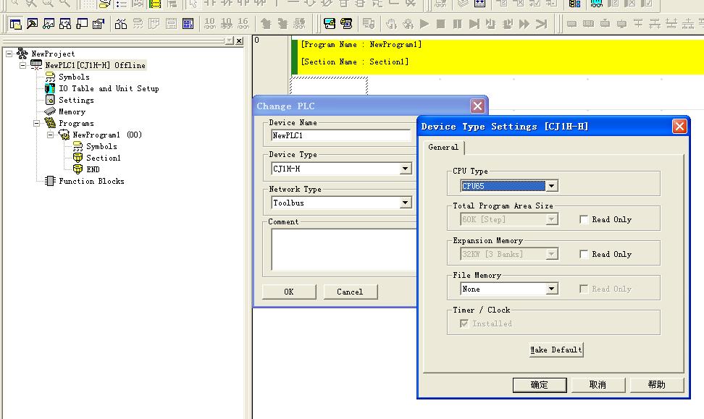Viewport: 704px width, 419px height.
Task: Enable Read Only for Expansion Memory
Action: point(584,254)
